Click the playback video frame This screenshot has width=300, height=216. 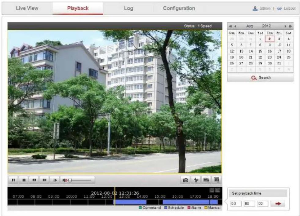click(115, 102)
